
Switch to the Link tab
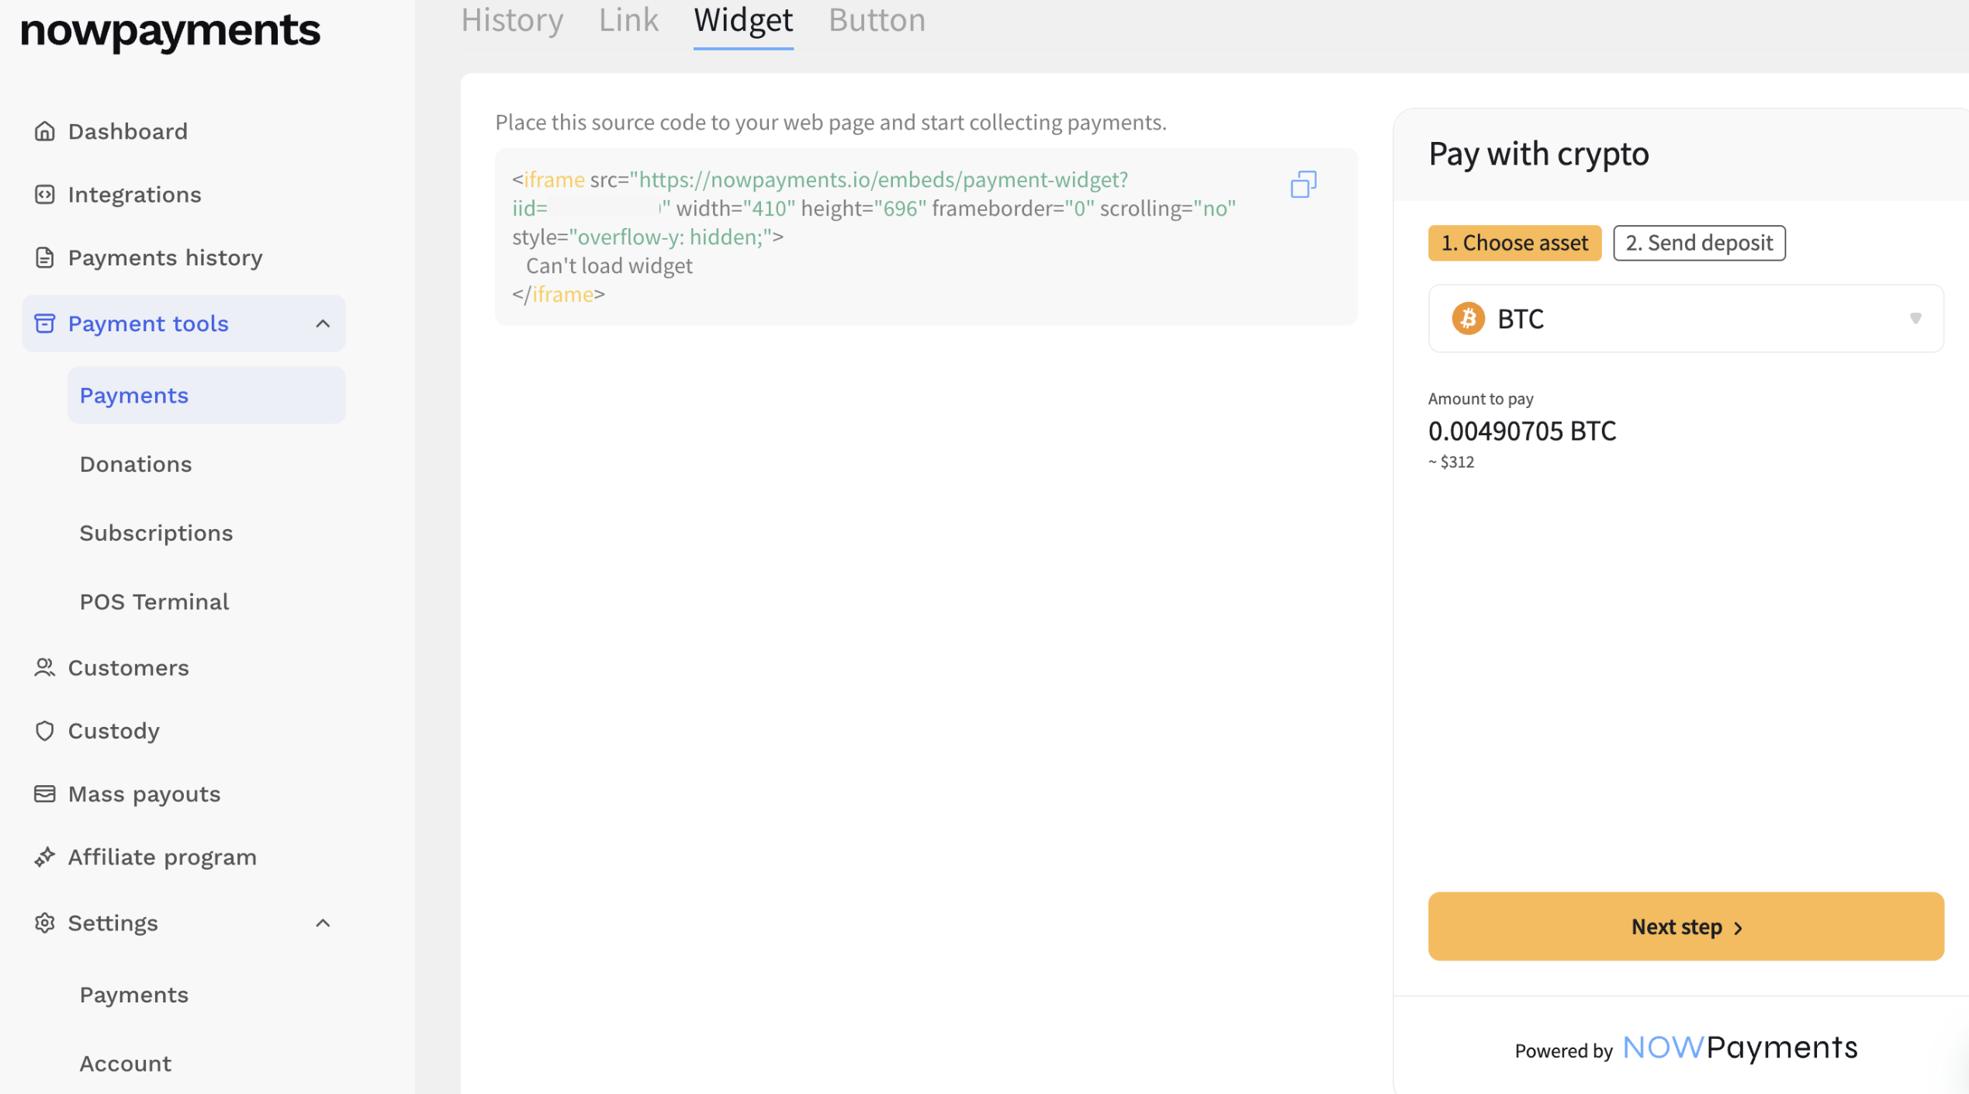point(628,20)
